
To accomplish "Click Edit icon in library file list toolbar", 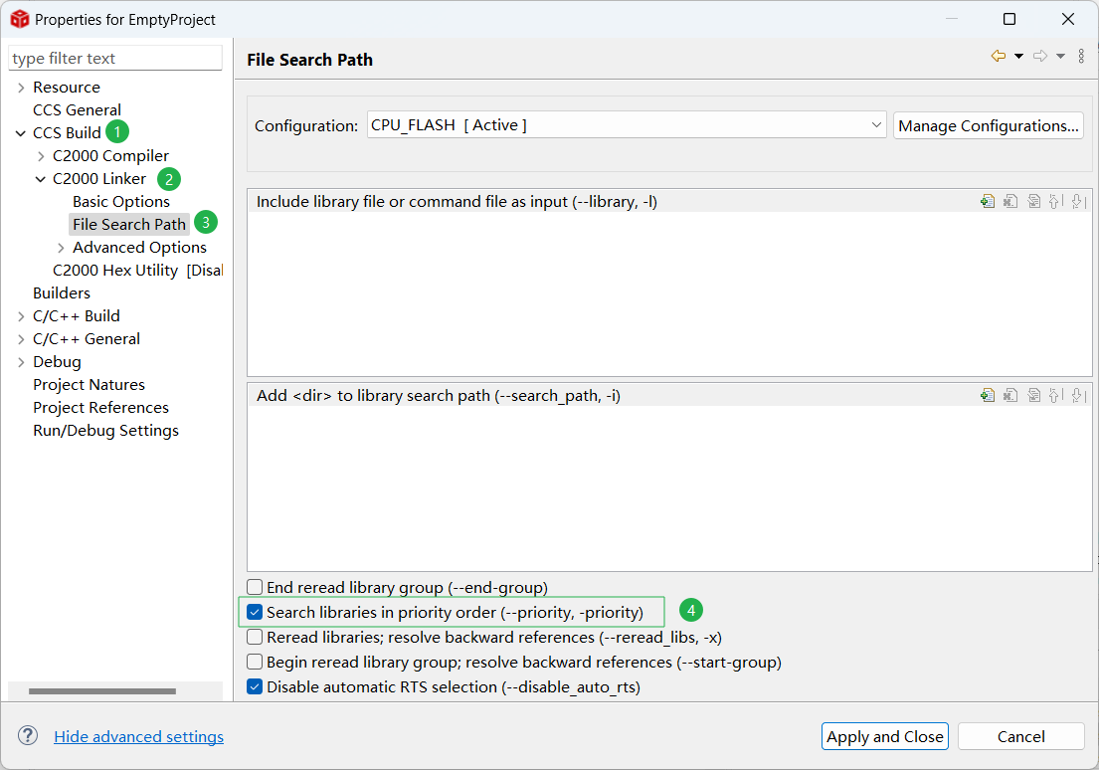I will (x=1034, y=201).
